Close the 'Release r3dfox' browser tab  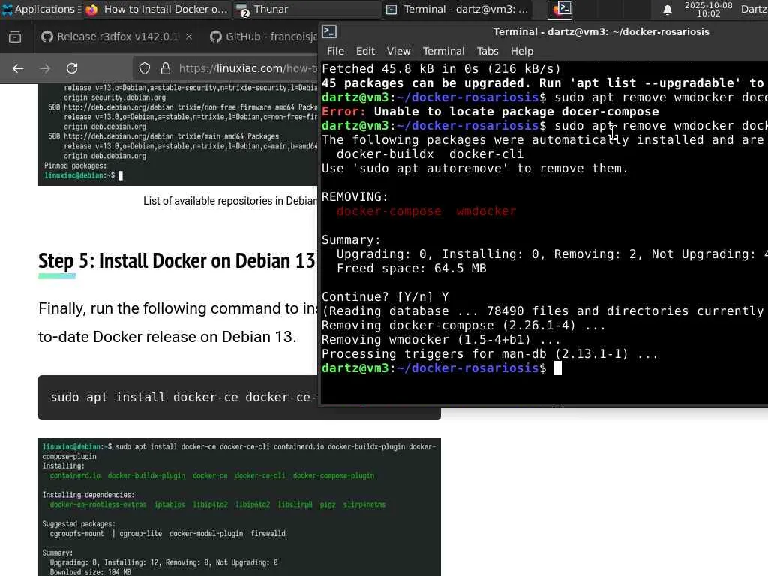tap(189, 37)
